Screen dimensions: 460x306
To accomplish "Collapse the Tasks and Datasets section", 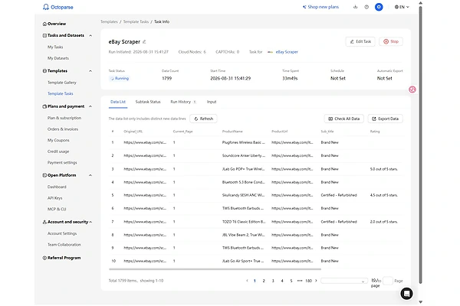I will tap(90, 35).
